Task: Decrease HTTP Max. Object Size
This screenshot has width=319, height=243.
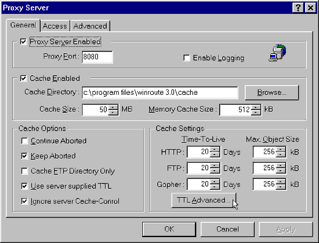Action: pos(281,154)
